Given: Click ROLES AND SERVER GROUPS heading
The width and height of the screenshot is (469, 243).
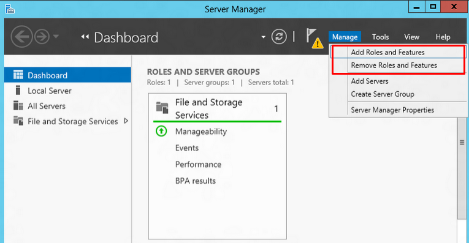Looking at the screenshot, I should pos(204,72).
